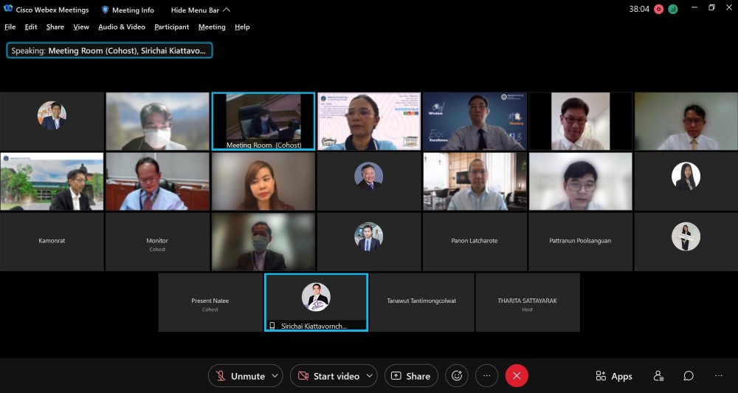
Task: Expand audio options arrow beside Unmute
Action: 275,376
